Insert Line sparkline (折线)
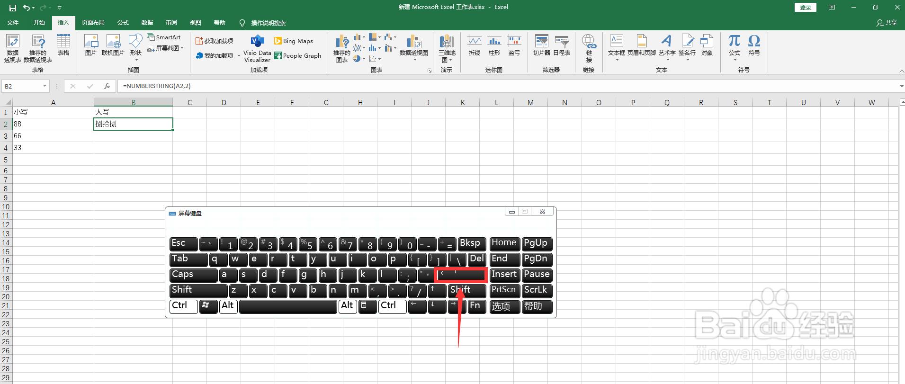The width and height of the screenshot is (905, 384). (x=475, y=45)
